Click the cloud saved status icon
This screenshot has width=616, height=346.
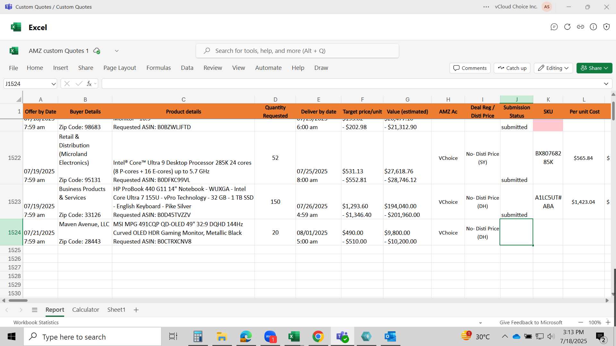97,51
